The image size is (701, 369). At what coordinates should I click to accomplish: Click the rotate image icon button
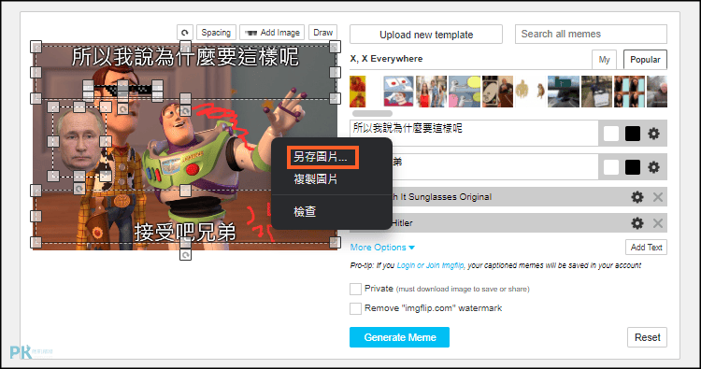[185, 33]
